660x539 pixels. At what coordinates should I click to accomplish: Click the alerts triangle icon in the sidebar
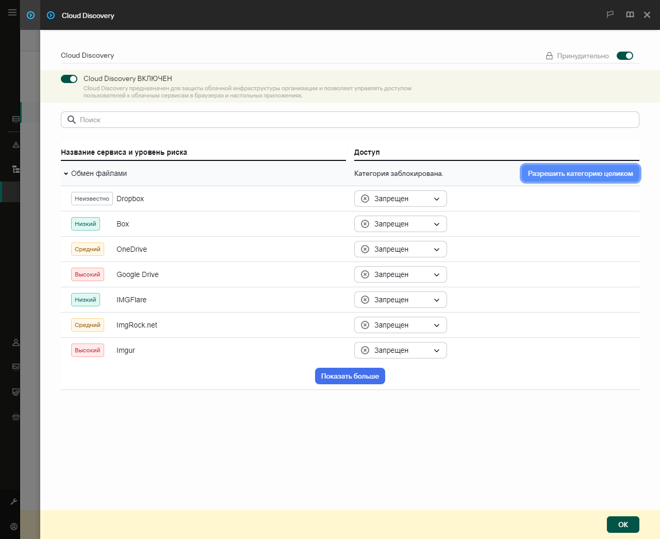point(15,145)
